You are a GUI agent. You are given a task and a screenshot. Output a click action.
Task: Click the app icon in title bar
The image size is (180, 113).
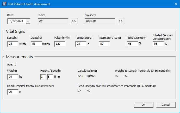tap(4, 4)
